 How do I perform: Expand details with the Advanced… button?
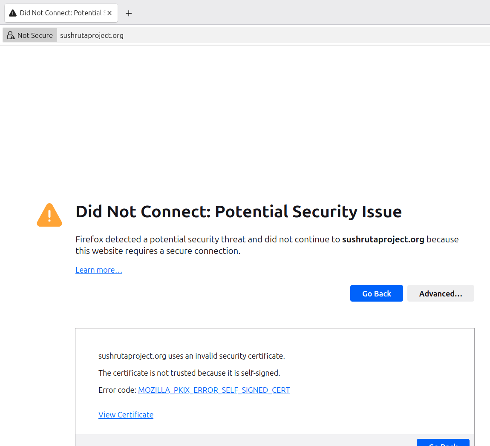click(x=441, y=293)
